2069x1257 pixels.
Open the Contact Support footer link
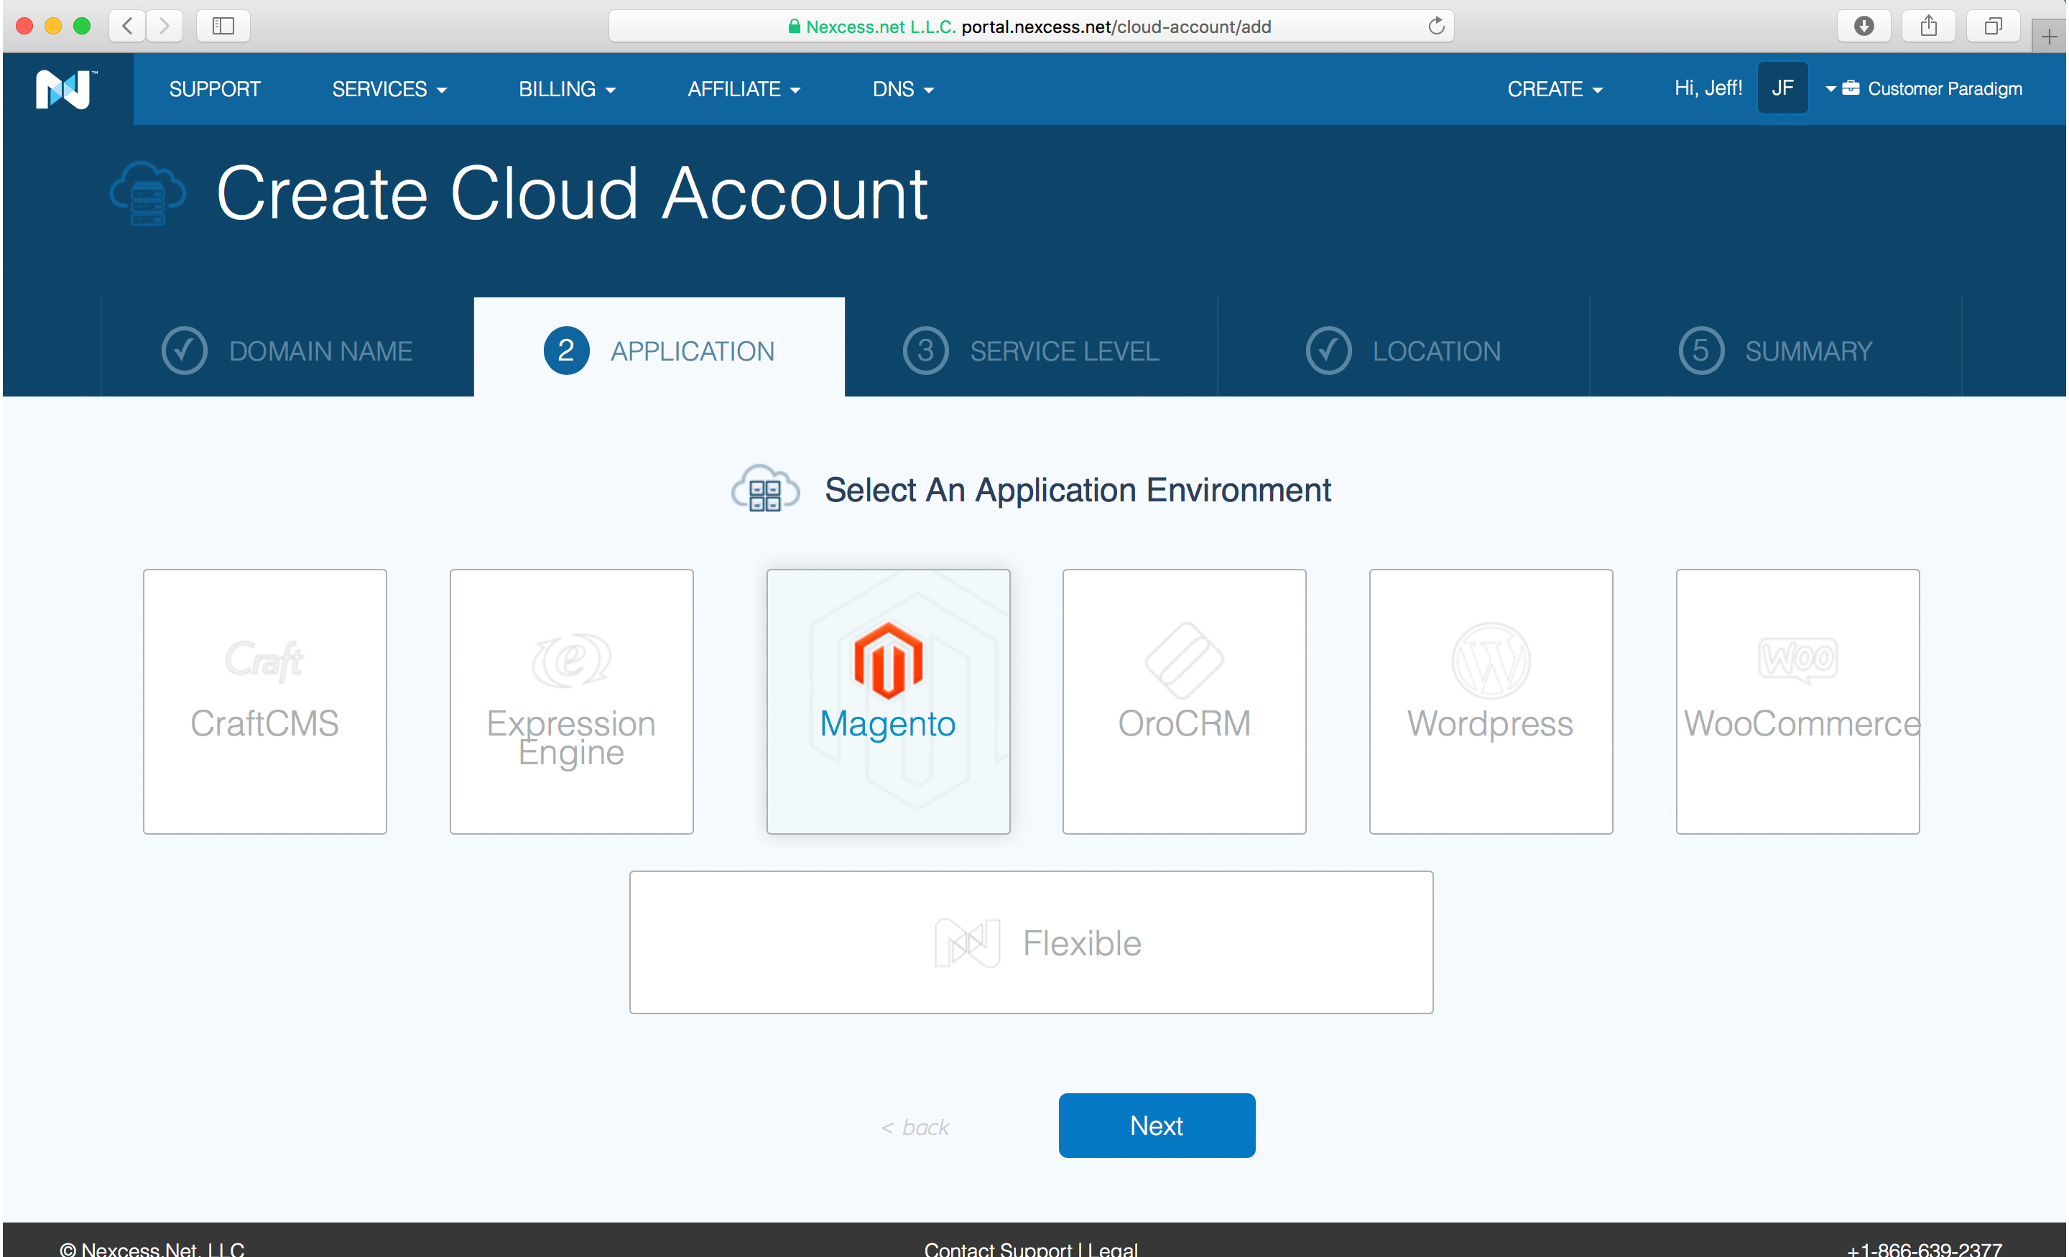pos(998,1248)
